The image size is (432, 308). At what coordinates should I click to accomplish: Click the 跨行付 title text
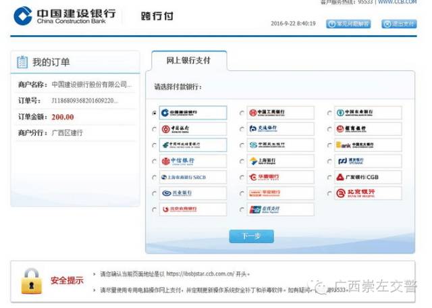click(x=157, y=16)
